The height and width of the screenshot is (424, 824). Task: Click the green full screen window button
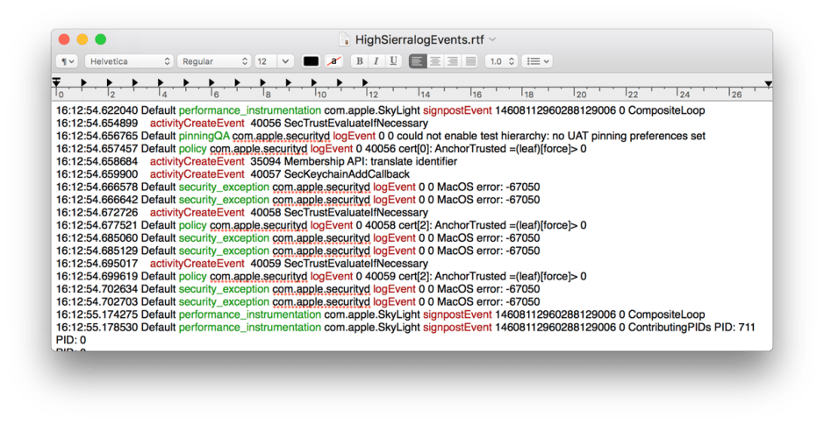100,39
